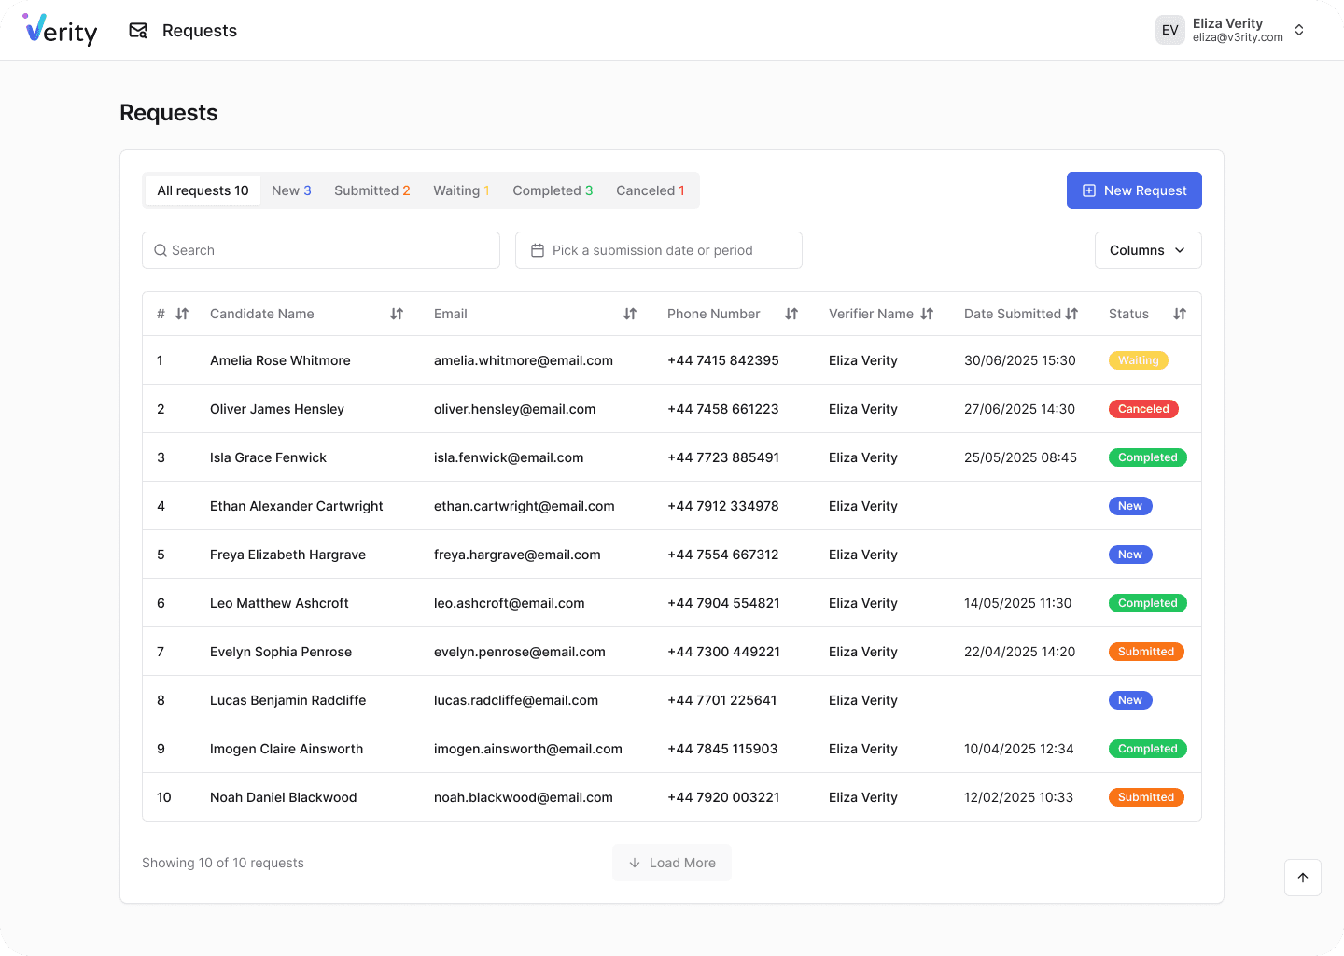Select the Completed tab
Image resolution: width=1344 pixels, height=956 pixels.
tap(553, 190)
